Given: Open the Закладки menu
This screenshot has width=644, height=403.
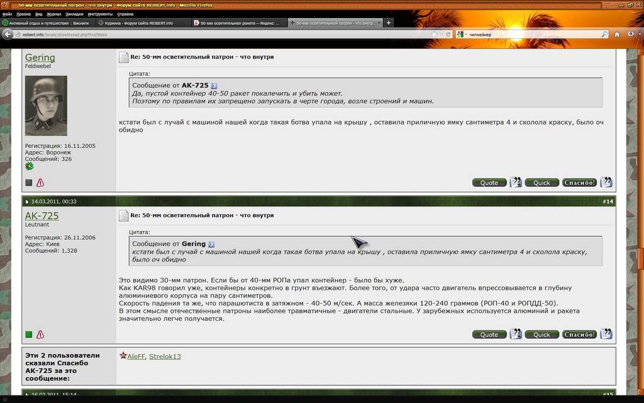Looking at the screenshot, I should (x=74, y=14).
